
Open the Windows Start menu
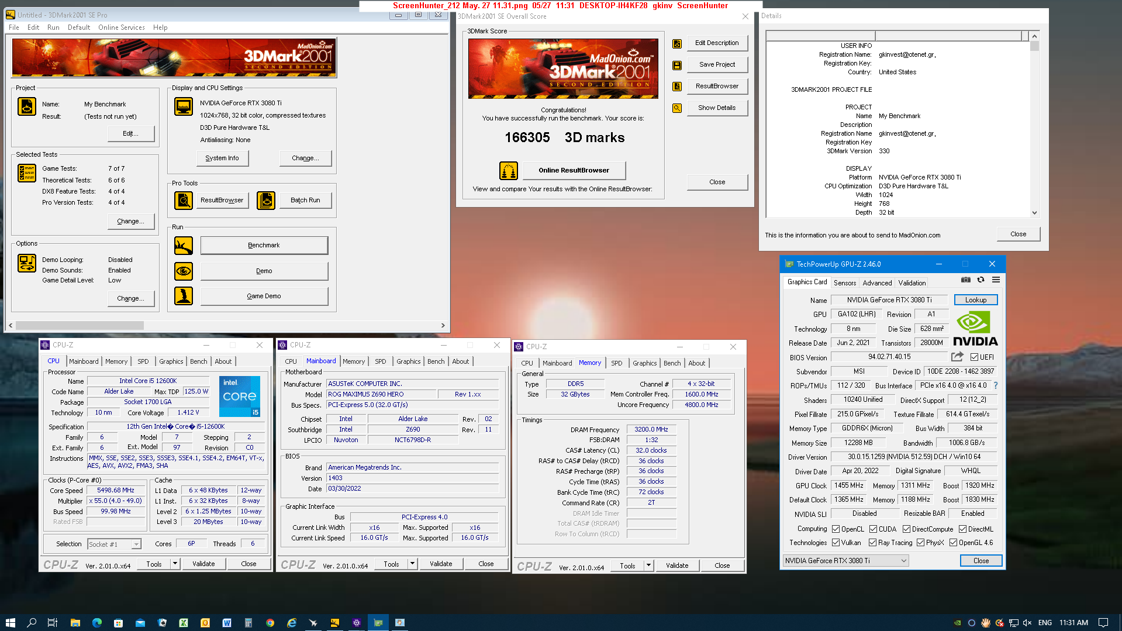coord(10,623)
